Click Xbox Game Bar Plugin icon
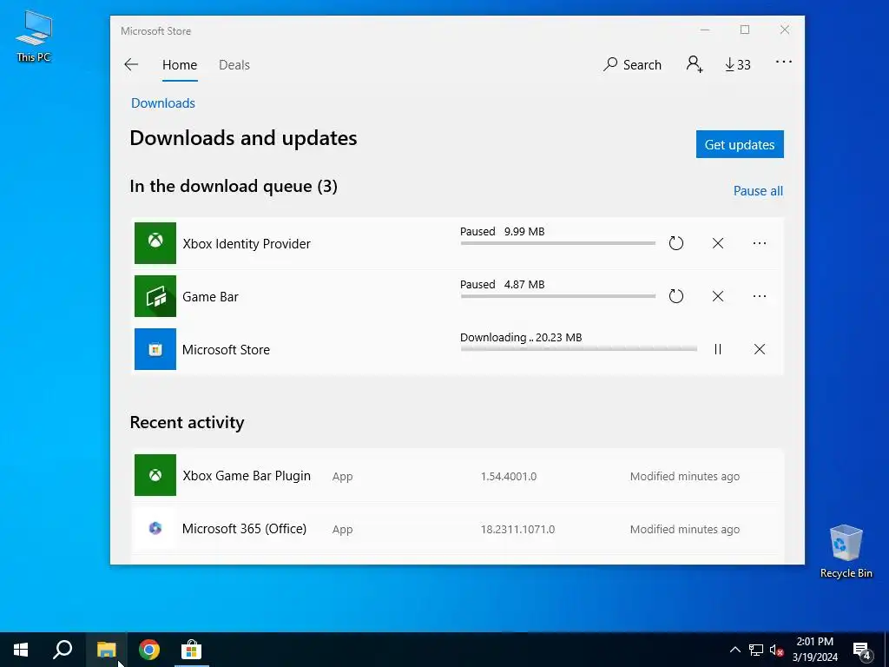Image resolution: width=889 pixels, height=667 pixels. (x=155, y=475)
